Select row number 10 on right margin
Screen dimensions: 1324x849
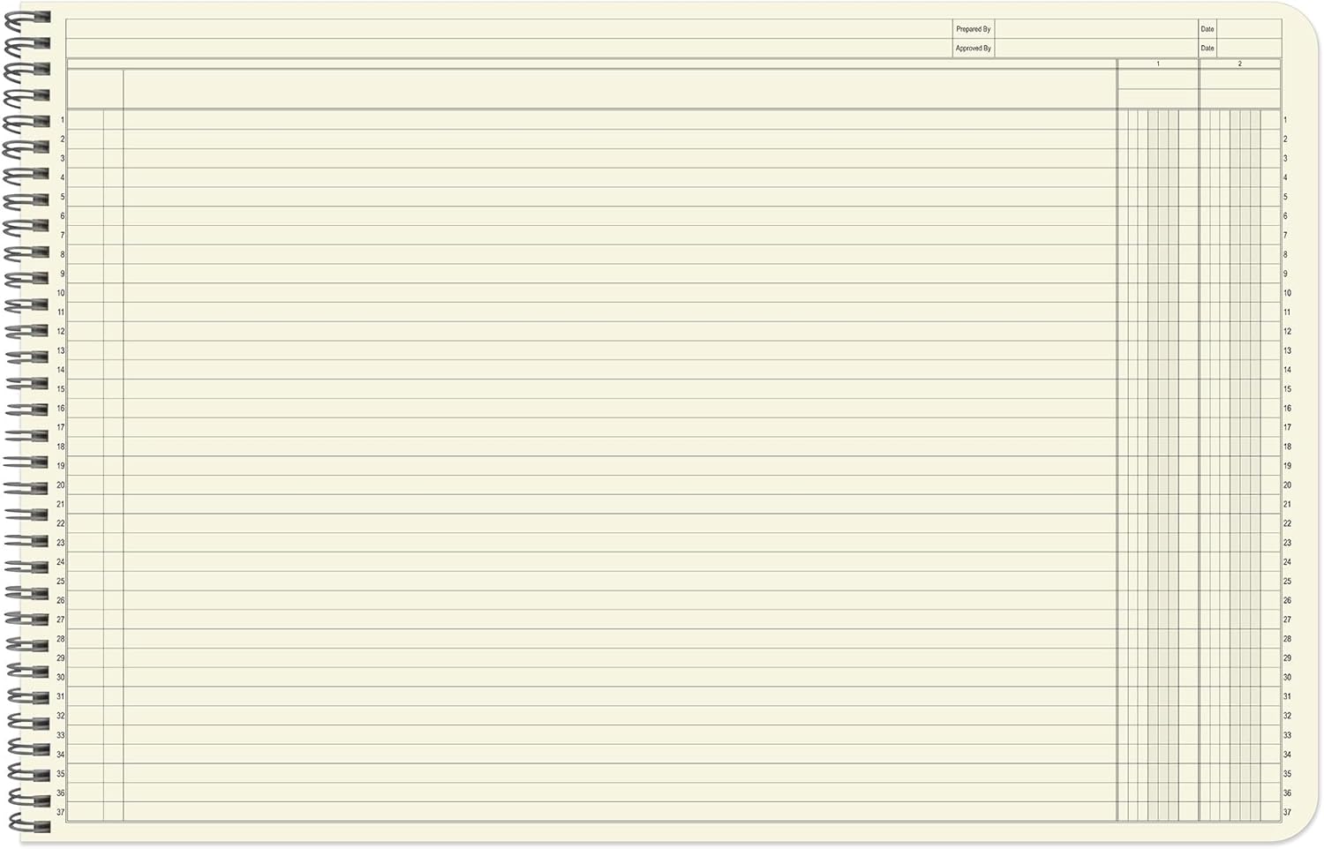pyautogui.click(x=1287, y=293)
